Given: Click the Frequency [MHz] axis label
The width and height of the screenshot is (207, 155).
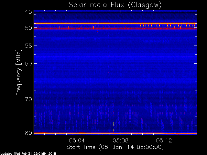Looking at the screenshot, I should 18,72.
